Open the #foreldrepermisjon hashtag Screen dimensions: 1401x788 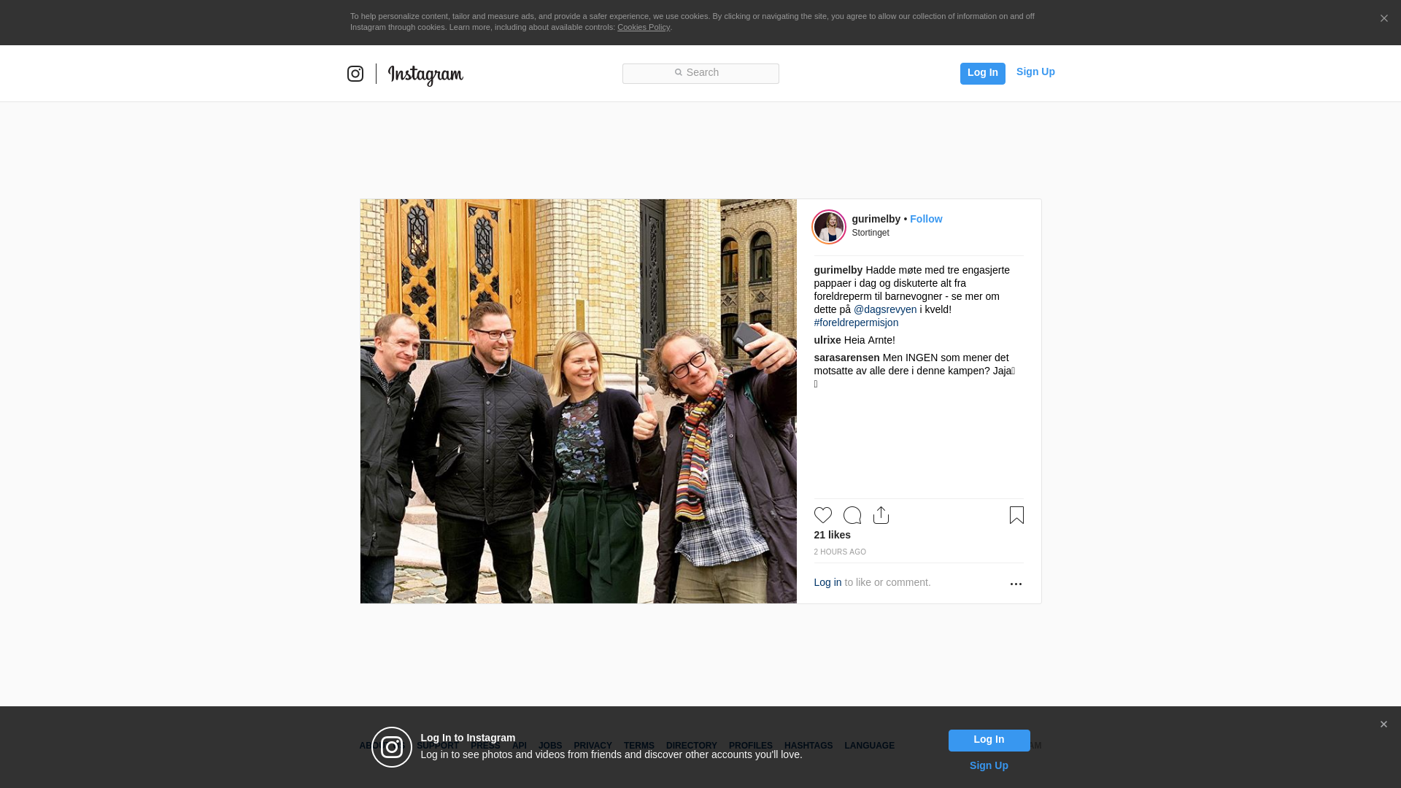pyautogui.click(x=856, y=322)
